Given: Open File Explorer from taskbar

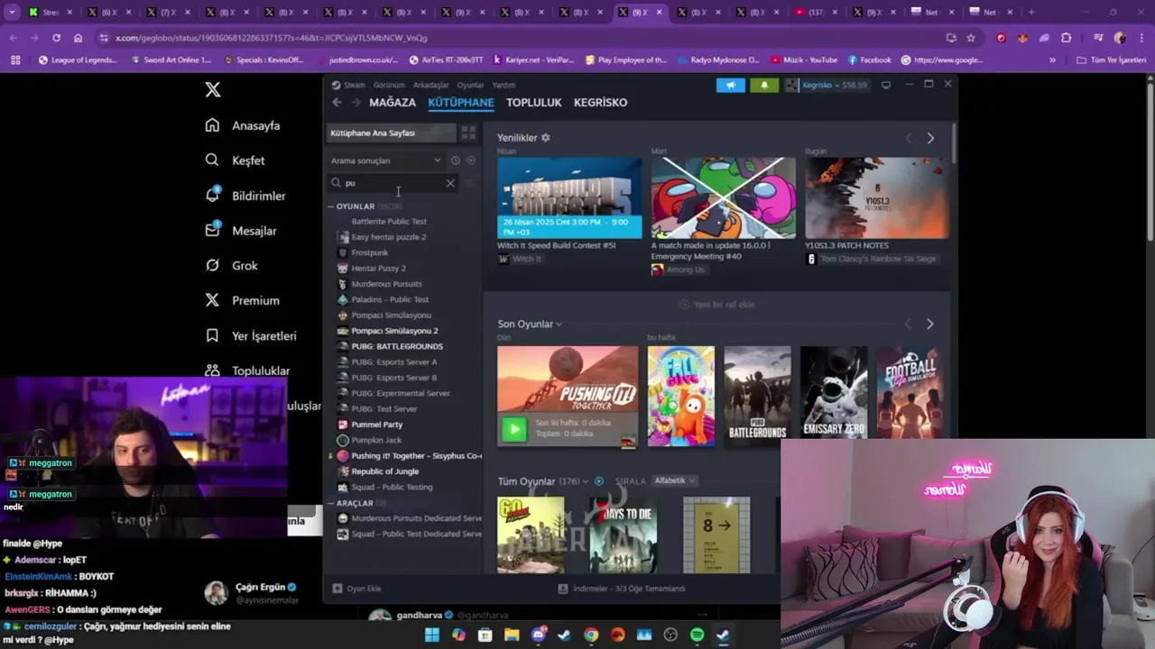Looking at the screenshot, I should click(512, 635).
